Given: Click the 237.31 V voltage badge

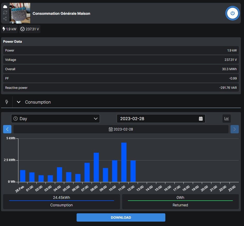Looking at the screenshot, I should [x=30, y=29].
